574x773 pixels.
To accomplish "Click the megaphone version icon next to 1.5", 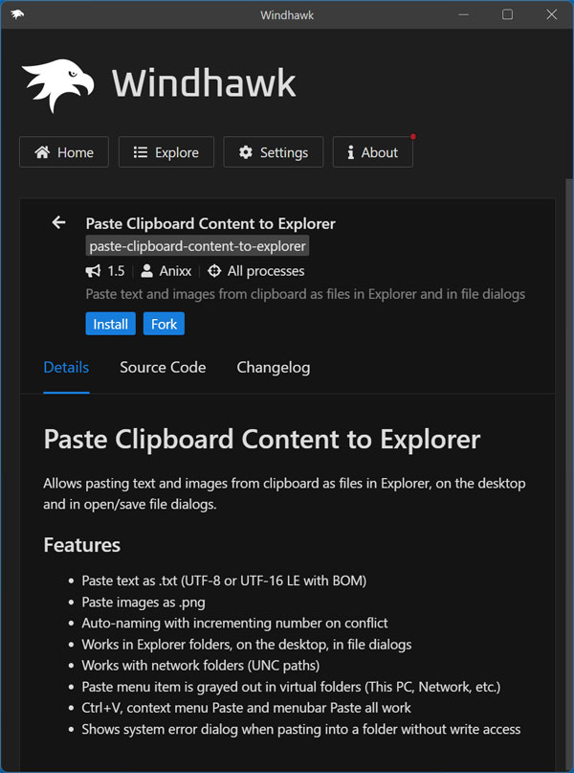I will coord(93,271).
